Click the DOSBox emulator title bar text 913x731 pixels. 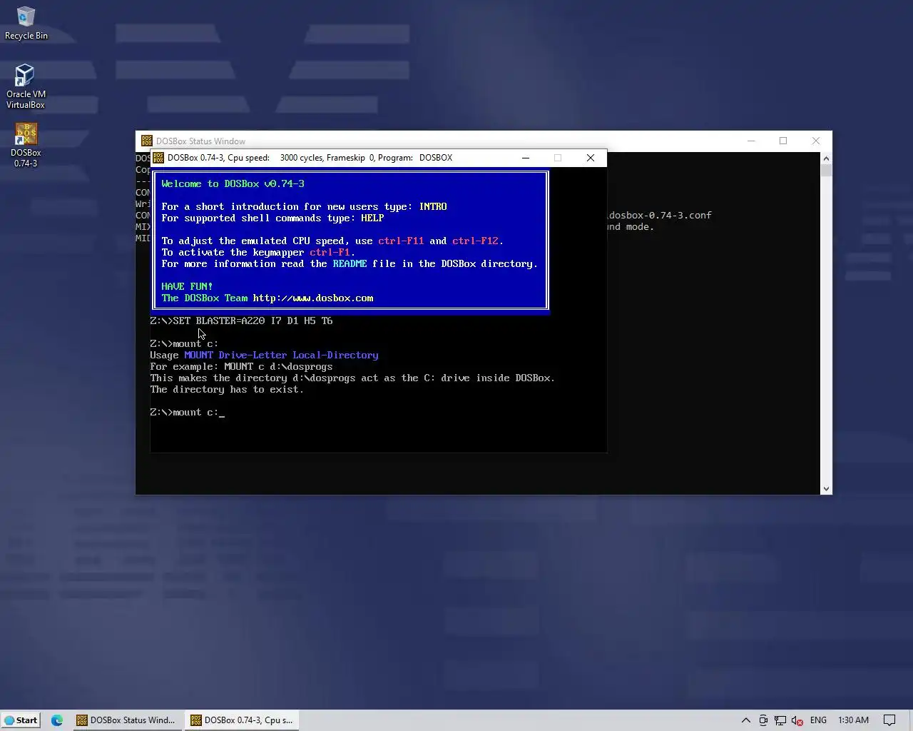pos(310,158)
